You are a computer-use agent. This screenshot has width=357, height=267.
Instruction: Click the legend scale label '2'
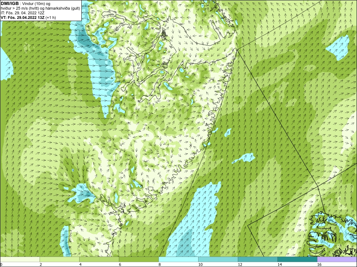[41, 264]
